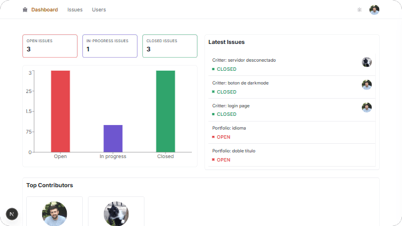Toggle the light/dark theme sun icon
The width and height of the screenshot is (402, 226).
click(x=359, y=10)
